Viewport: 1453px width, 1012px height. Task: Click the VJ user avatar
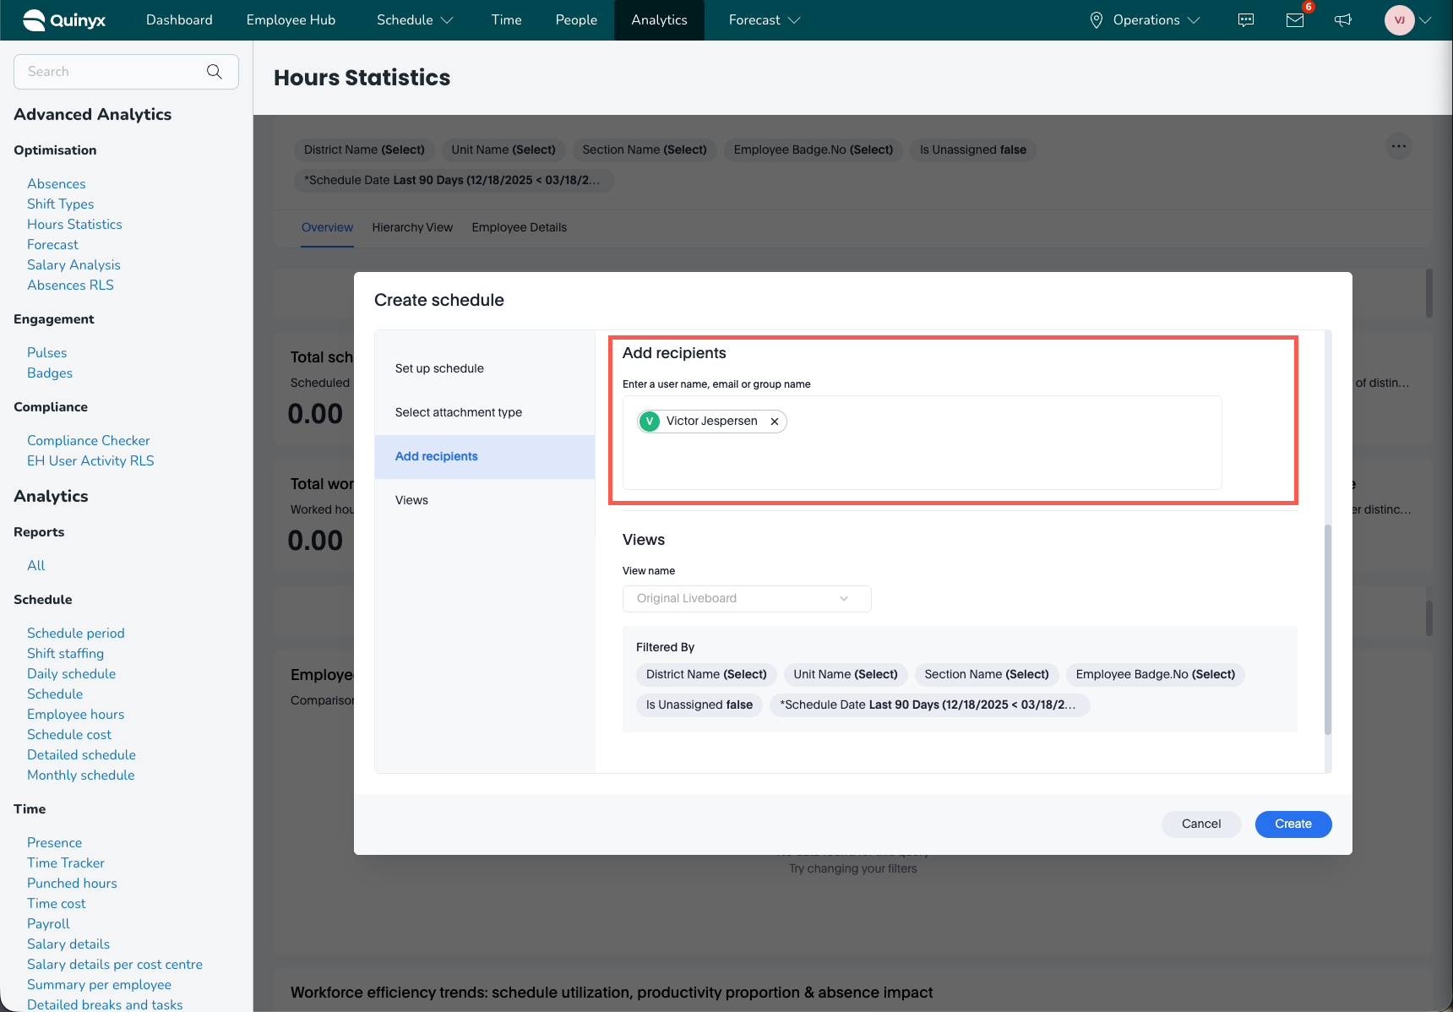pyautogui.click(x=1400, y=20)
